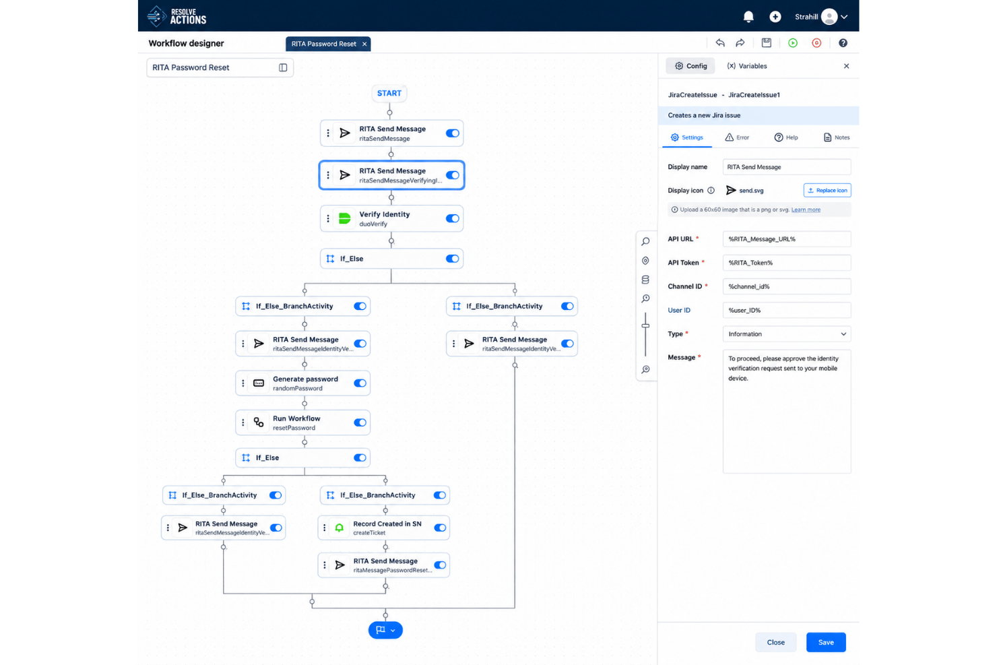The width and height of the screenshot is (997, 665).
Task: Open the notifications bell
Action: pos(748,17)
